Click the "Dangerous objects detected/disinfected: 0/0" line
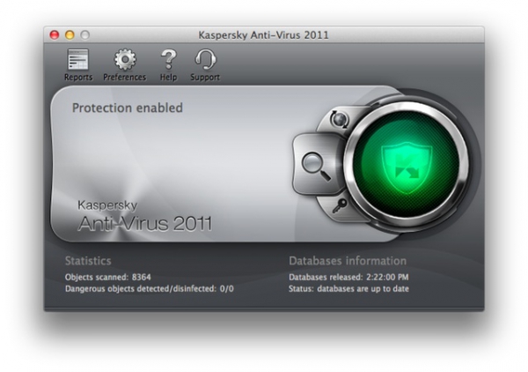 point(150,288)
